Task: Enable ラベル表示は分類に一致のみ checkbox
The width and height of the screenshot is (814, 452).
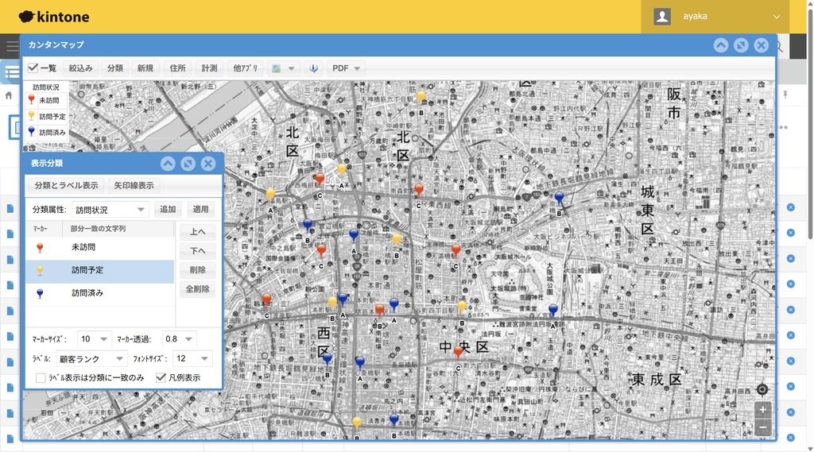Action: pyautogui.click(x=41, y=378)
